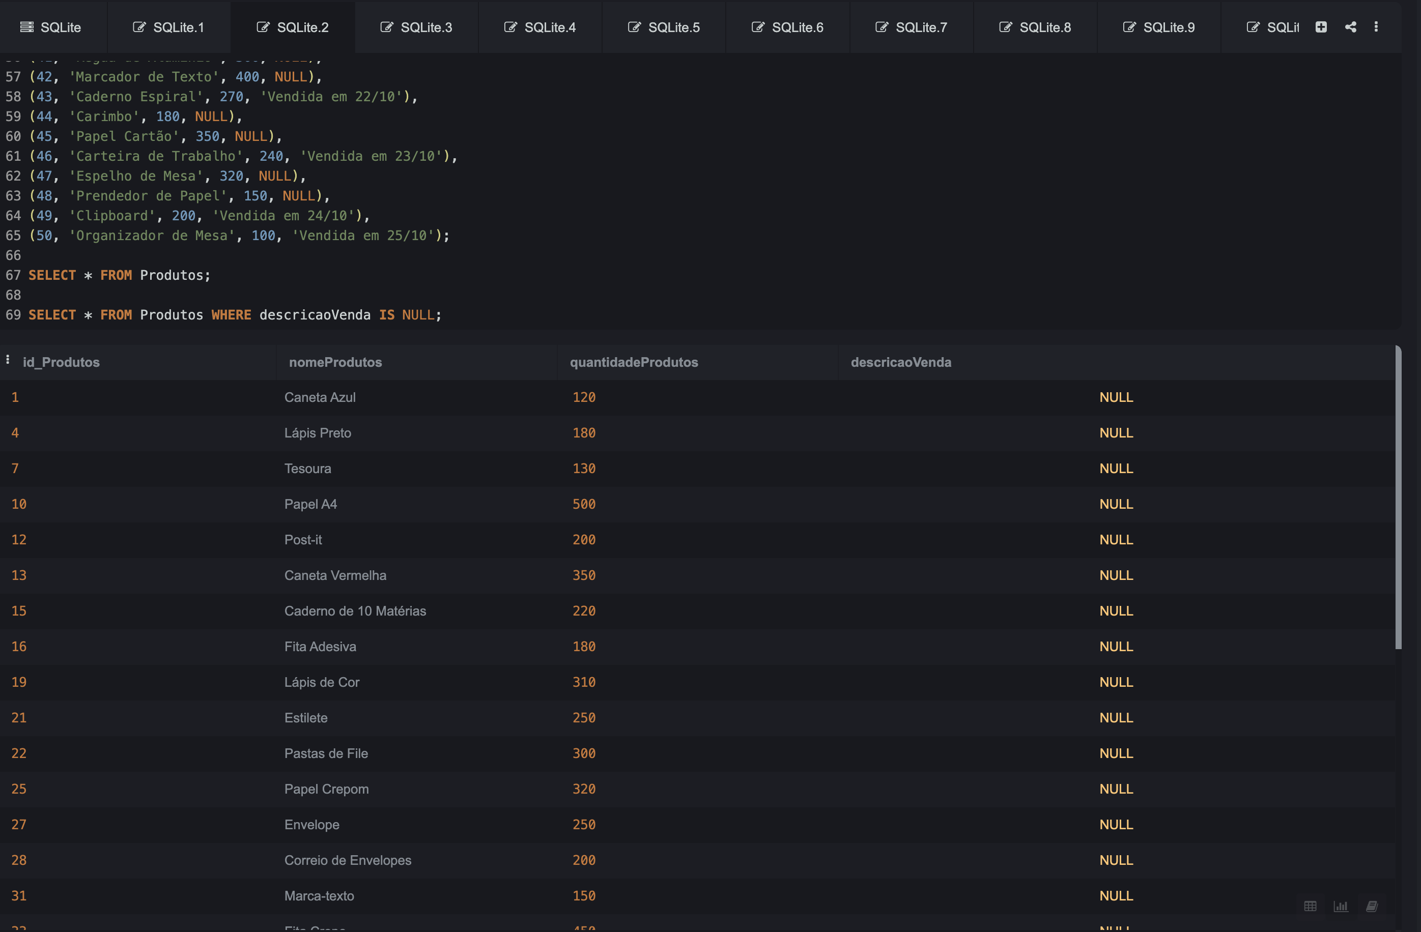Click the 'Pastas de File' cell
Screen dimensions: 1421x932
click(x=326, y=753)
